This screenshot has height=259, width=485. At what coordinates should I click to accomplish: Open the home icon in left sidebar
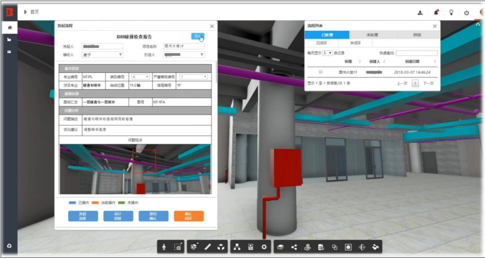tap(9, 27)
